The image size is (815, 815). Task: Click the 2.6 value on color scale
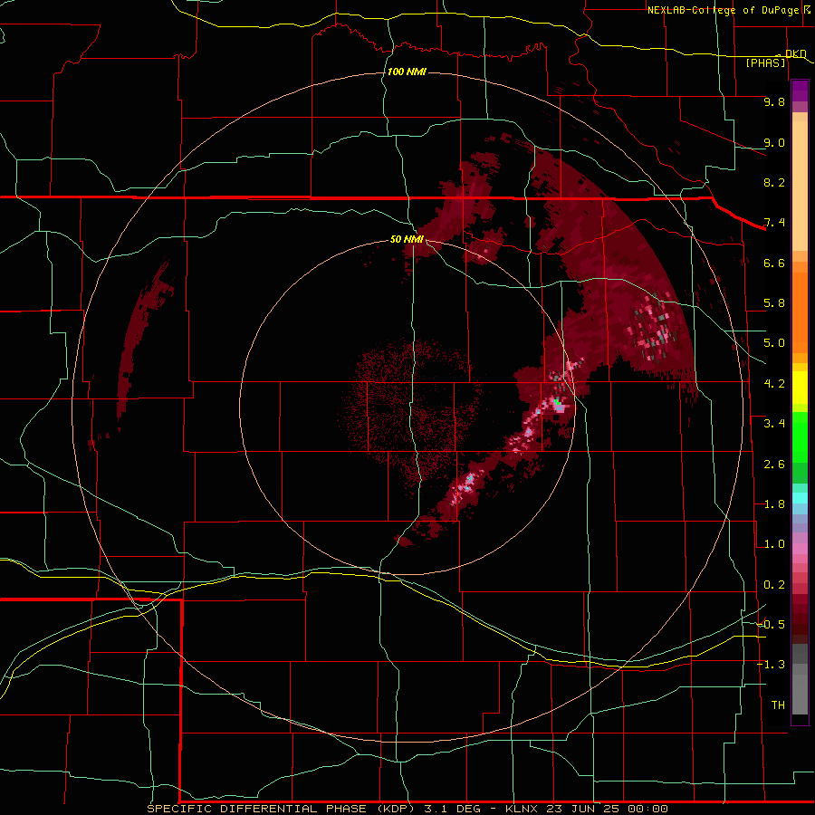click(x=774, y=465)
